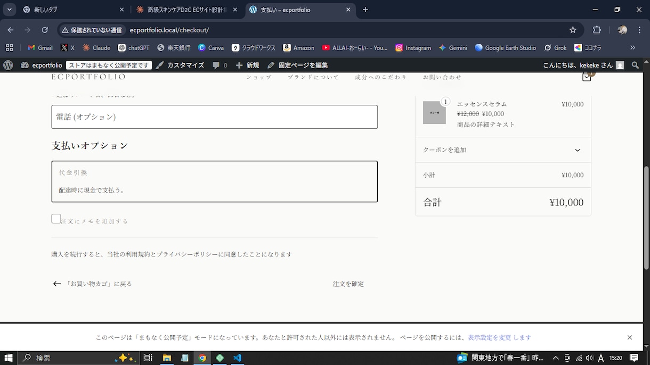Open ecportfolio site menu in admin bar
The height and width of the screenshot is (365, 650).
coord(42,65)
